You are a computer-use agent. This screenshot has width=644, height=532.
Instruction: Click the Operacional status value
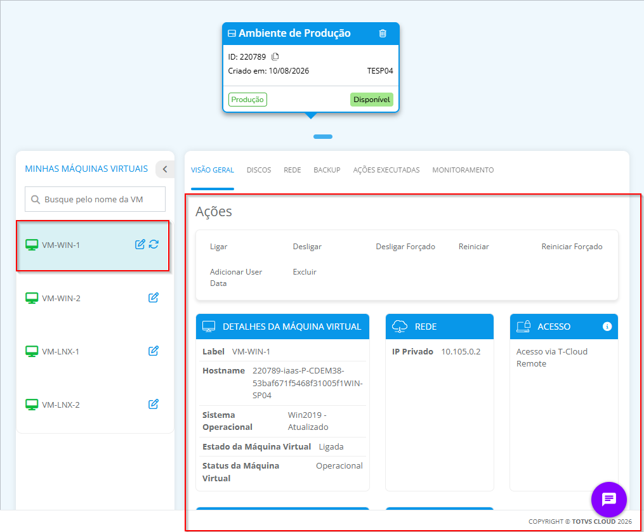tap(339, 466)
